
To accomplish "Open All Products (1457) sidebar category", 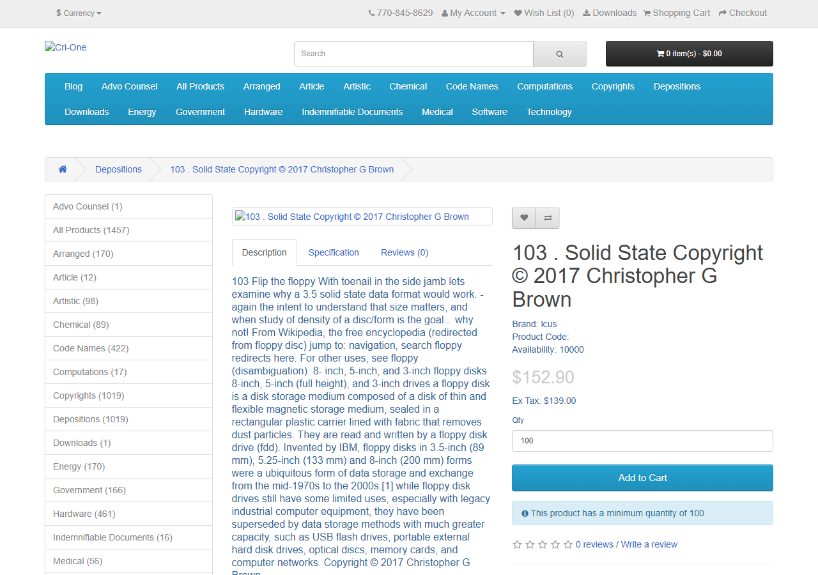I will [128, 230].
